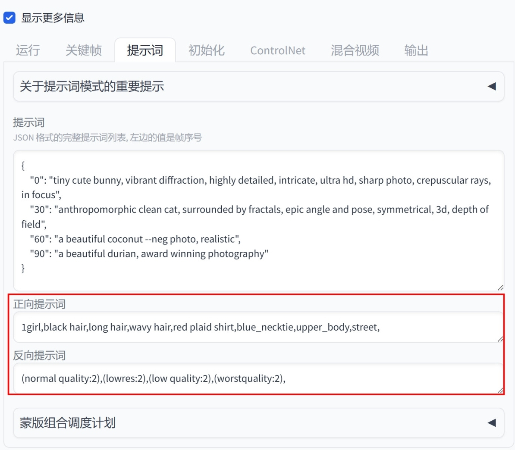The image size is (515, 450).
Task: Open the 输出 tab
Action: click(416, 50)
